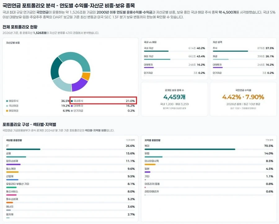The width and height of the screenshot is (279, 224).
Task: Click the 포트폴리오 구성 - 섹터별·지역별 heading
Action: tap(29, 125)
